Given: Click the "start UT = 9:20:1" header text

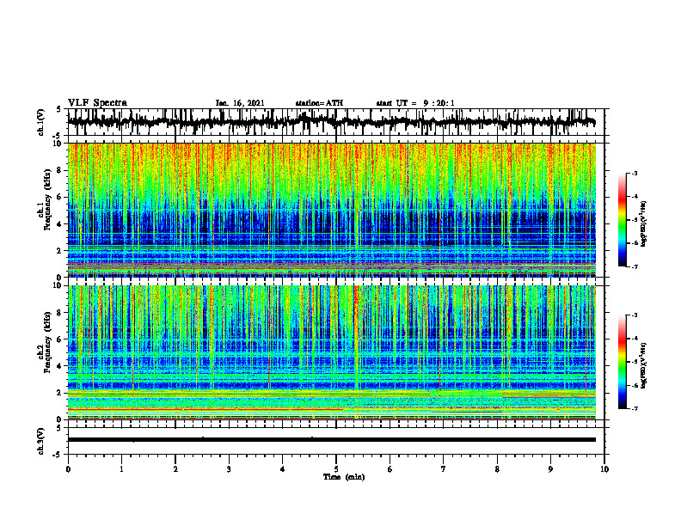Looking at the screenshot, I should tap(415, 103).
